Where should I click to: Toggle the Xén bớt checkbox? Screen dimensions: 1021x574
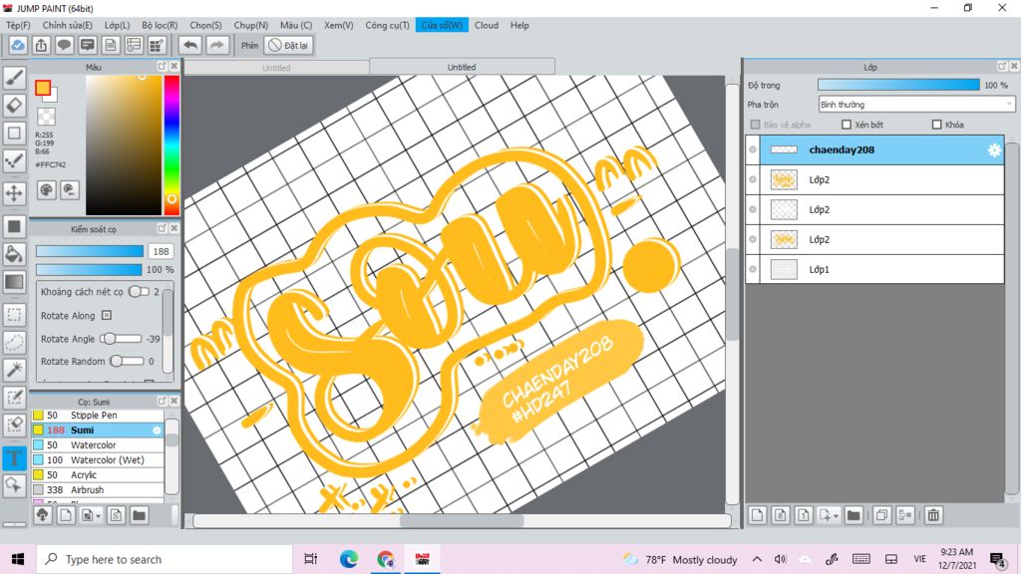[847, 125]
